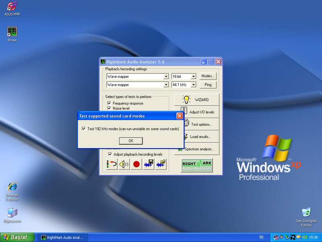Open the WIZARD light bulb button
Image resolution: width=322 pixels, height=242 pixels.
click(197, 100)
